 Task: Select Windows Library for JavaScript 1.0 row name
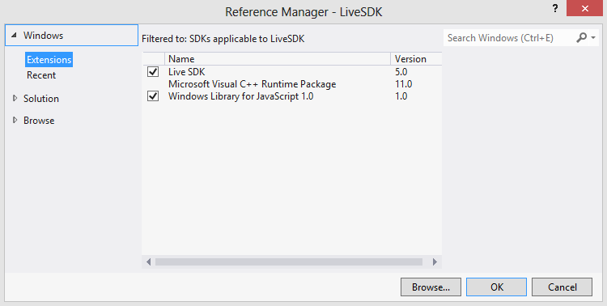(x=241, y=96)
